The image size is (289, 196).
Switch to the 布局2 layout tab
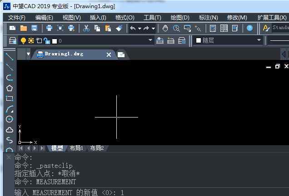click(x=97, y=148)
